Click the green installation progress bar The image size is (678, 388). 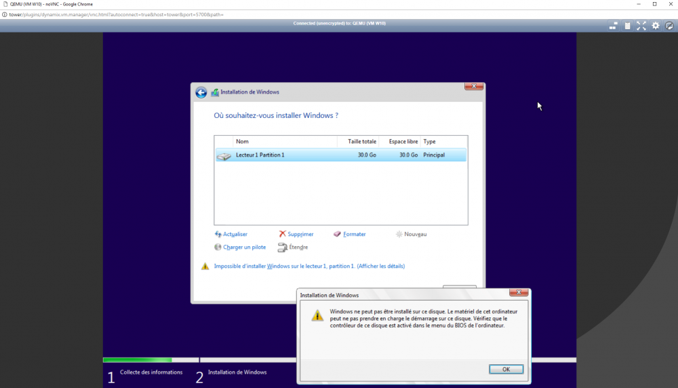(x=138, y=360)
